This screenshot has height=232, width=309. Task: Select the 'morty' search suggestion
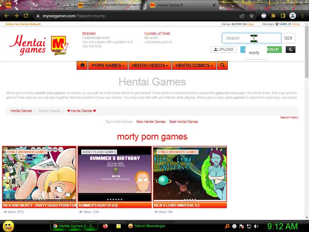254,53
